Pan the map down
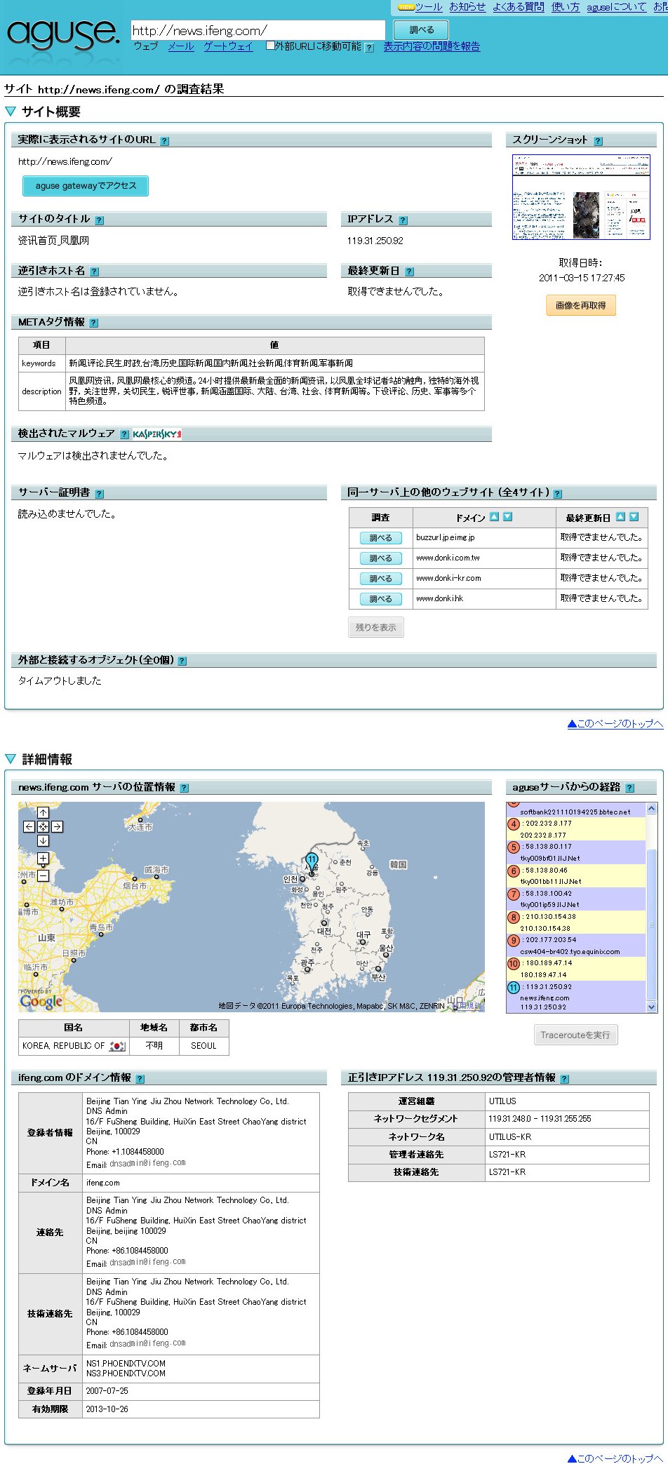Image resolution: width=668 pixels, height=1464 pixels. pos(43,840)
